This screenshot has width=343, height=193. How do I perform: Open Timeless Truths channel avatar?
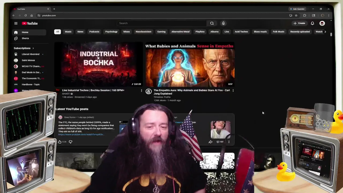pos(148,92)
